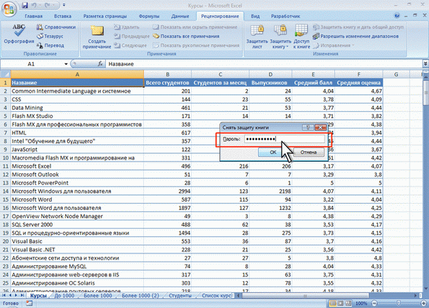This screenshot has width=429, height=308.
Task: Protect the sheet with Защитить лист
Action: (x=257, y=37)
